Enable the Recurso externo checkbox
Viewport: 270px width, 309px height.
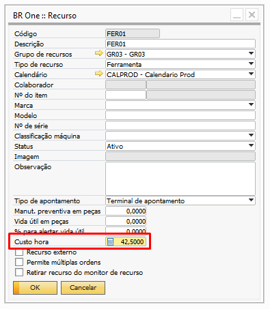[19, 252]
